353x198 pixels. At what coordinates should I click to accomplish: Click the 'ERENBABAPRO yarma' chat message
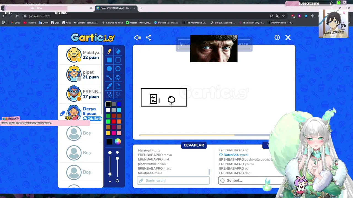(237, 164)
